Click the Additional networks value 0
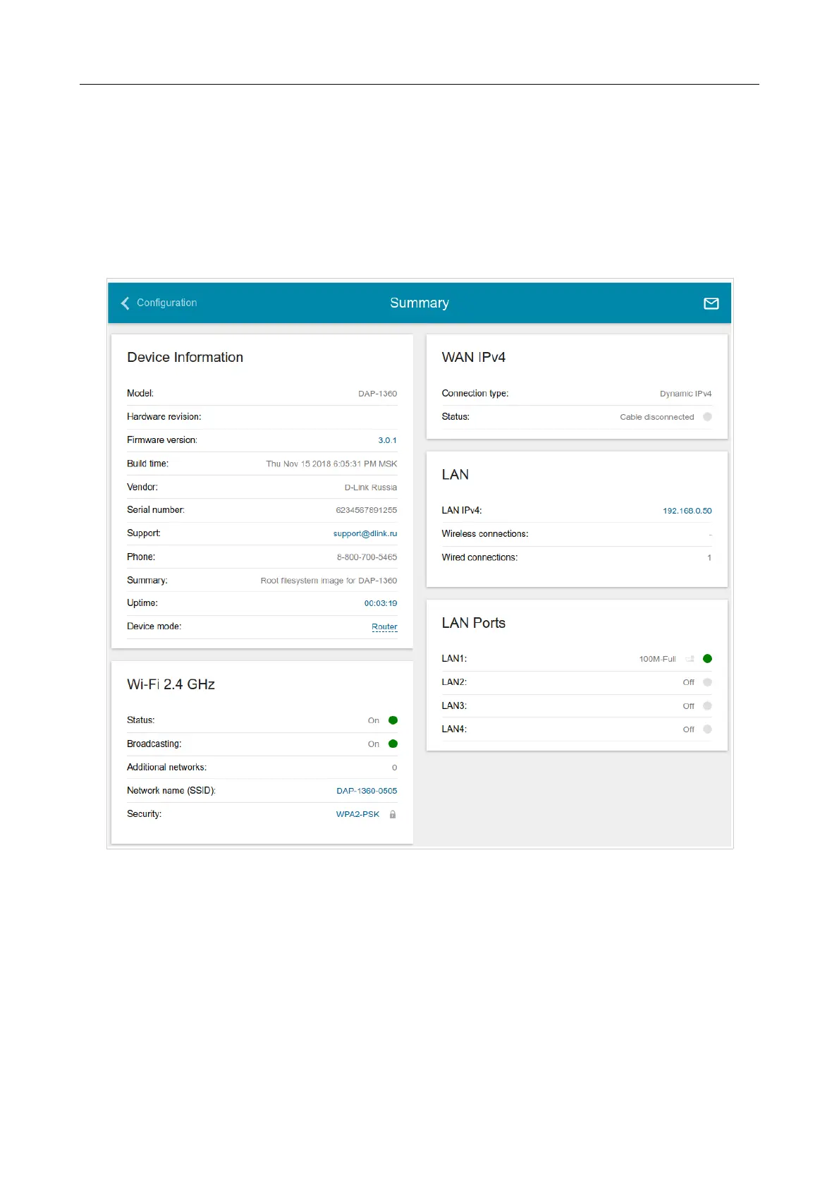This screenshot has height=1188, width=839. click(x=395, y=768)
